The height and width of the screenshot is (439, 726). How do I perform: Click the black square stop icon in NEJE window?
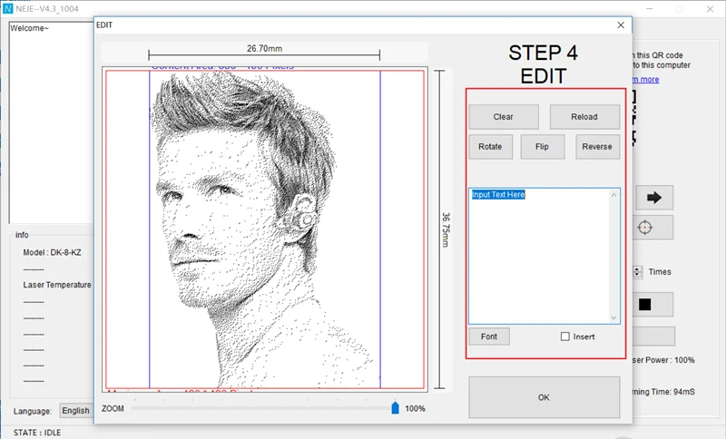[x=645, y=304]
